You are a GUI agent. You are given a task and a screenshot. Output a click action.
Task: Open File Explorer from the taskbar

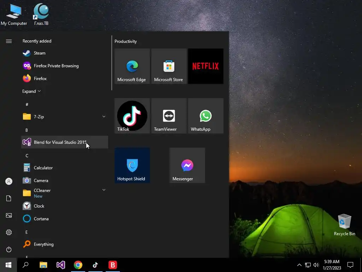43,265
